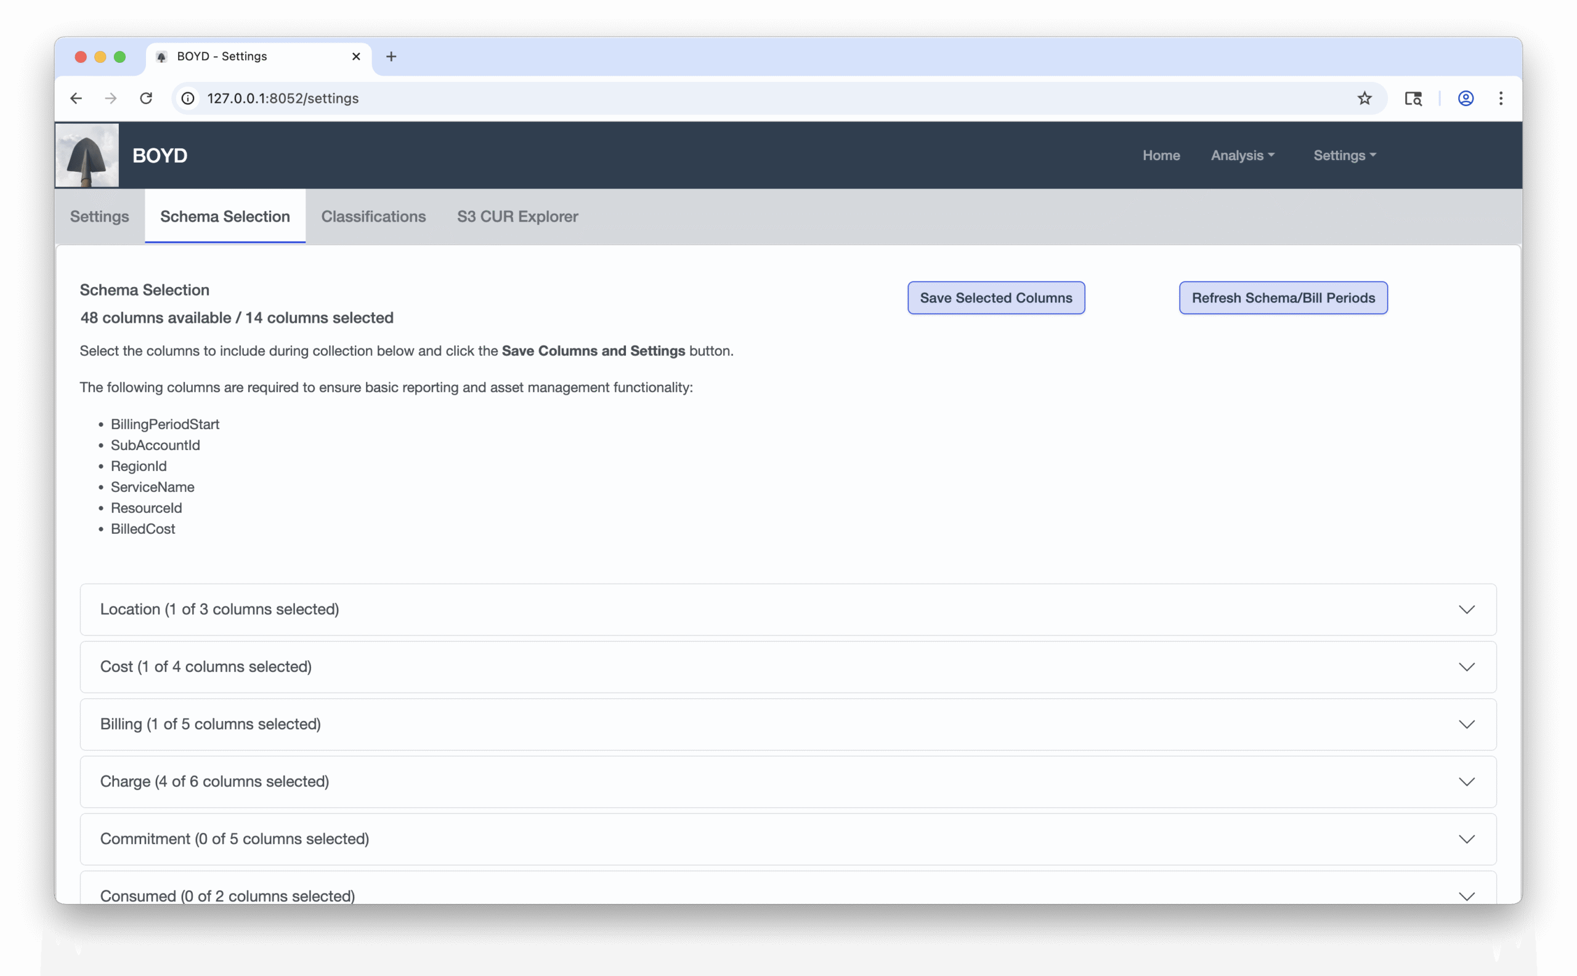Screen dimensions: 1577x976
Task: Click the tab search icon in the toolbar
Action: pos(1413,98)
